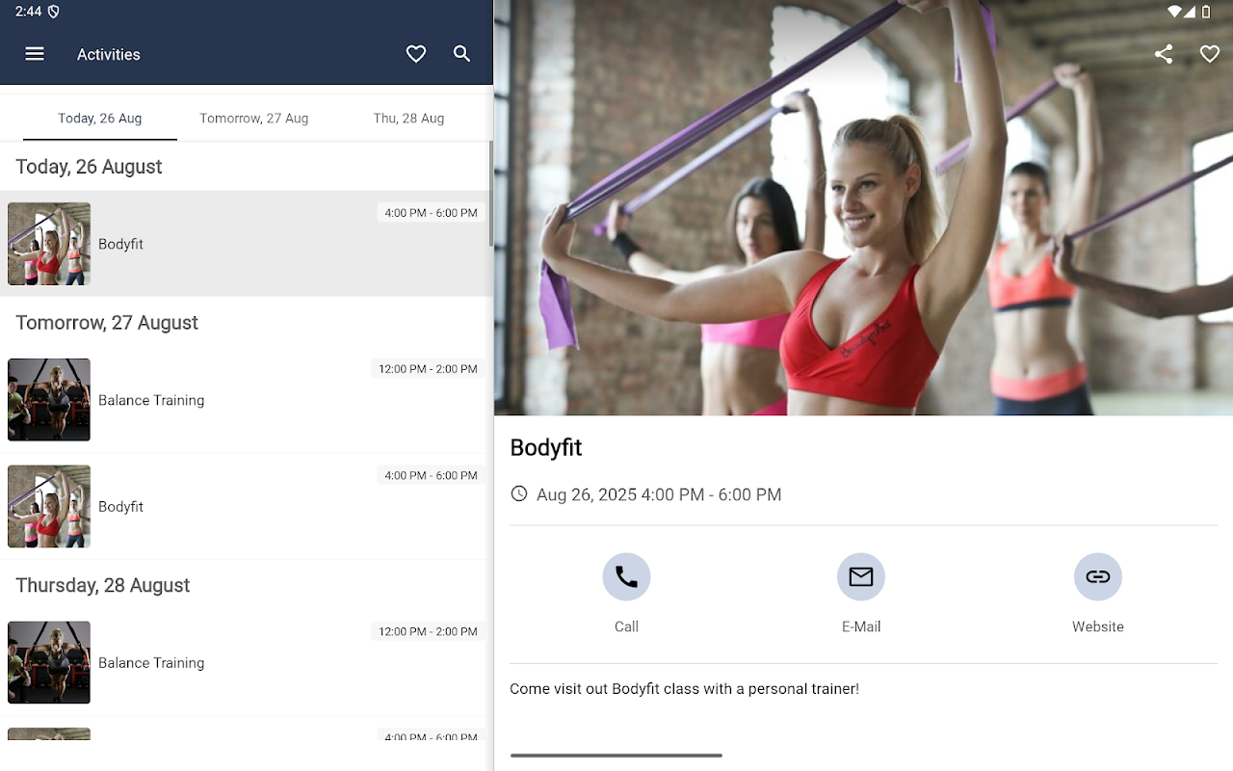
Task: Click the Aug 26, 2025 date and time line
Action: (x=659, y=494)
